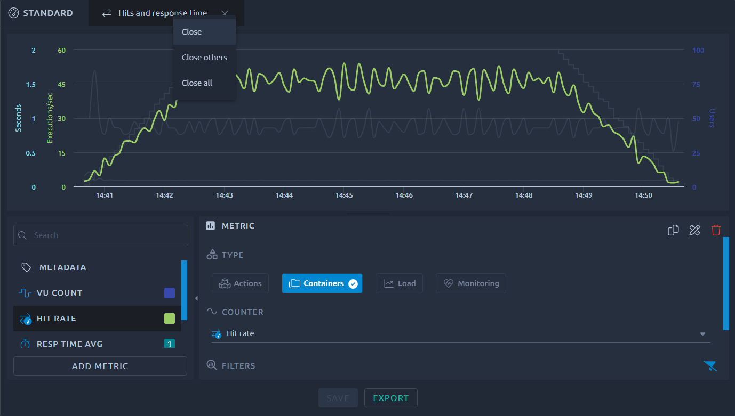Click the metric settings panel scrollbar
This screenshot has height=416, width=735.
coord(726,283)
